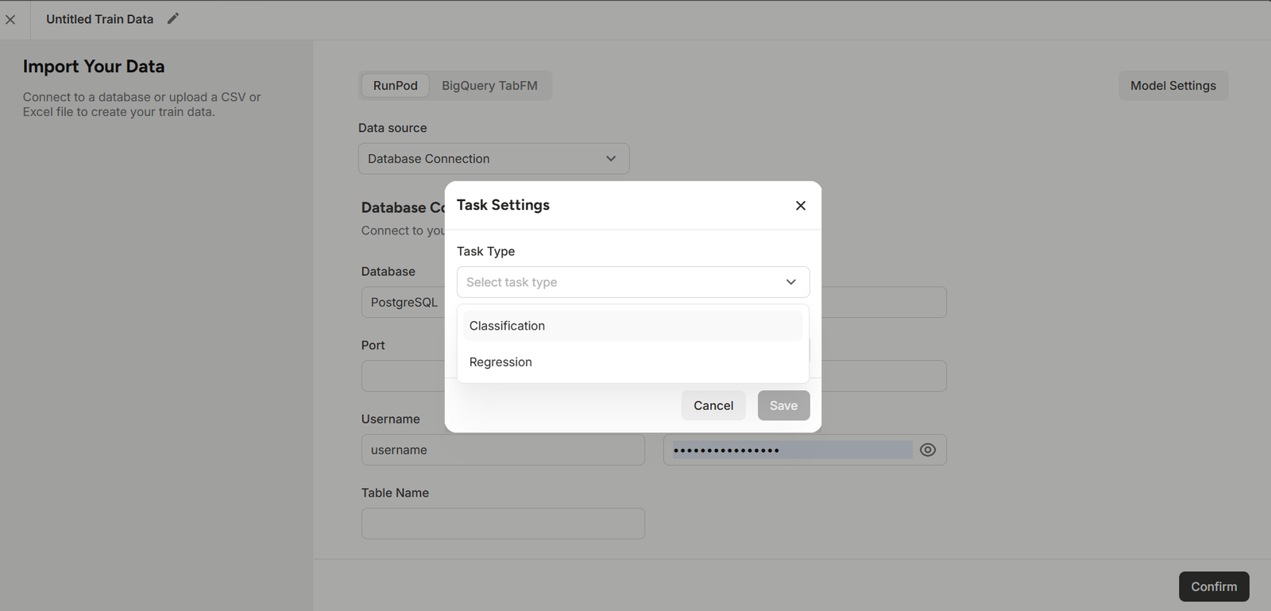Viewport: 1271px width, 611px height.
Task: Close the Task Settings dialog
Action: [x=801, y=206]
